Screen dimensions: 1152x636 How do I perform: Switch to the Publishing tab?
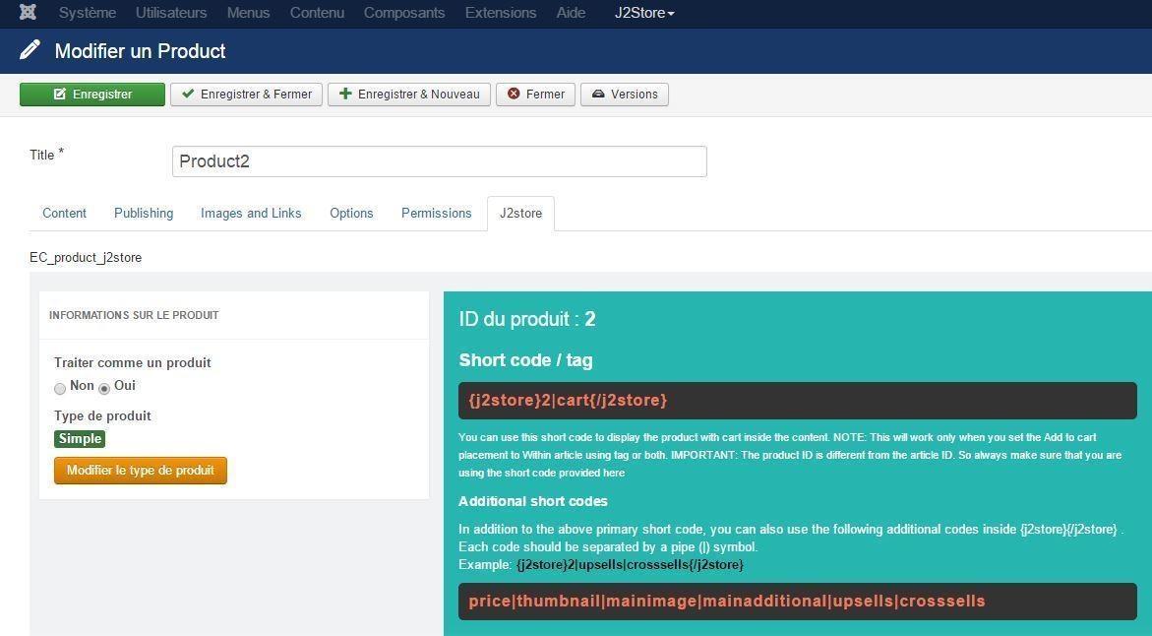tap(144, 214)
